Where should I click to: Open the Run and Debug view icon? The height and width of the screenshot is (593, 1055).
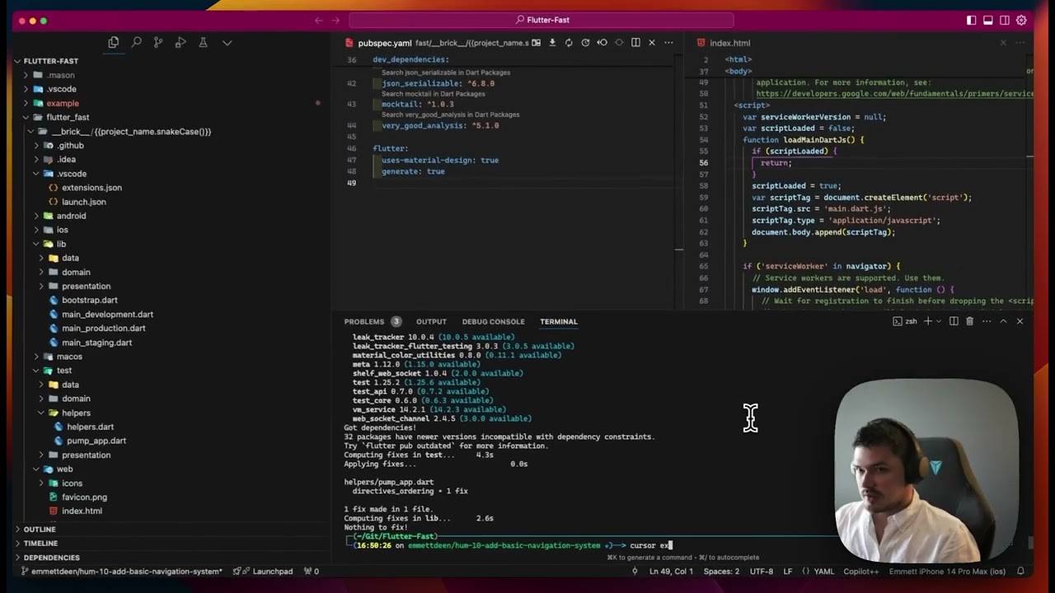tap(181, 43)
